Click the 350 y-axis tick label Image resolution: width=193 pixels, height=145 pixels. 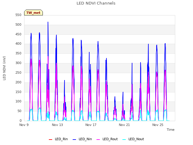[18, 53]
